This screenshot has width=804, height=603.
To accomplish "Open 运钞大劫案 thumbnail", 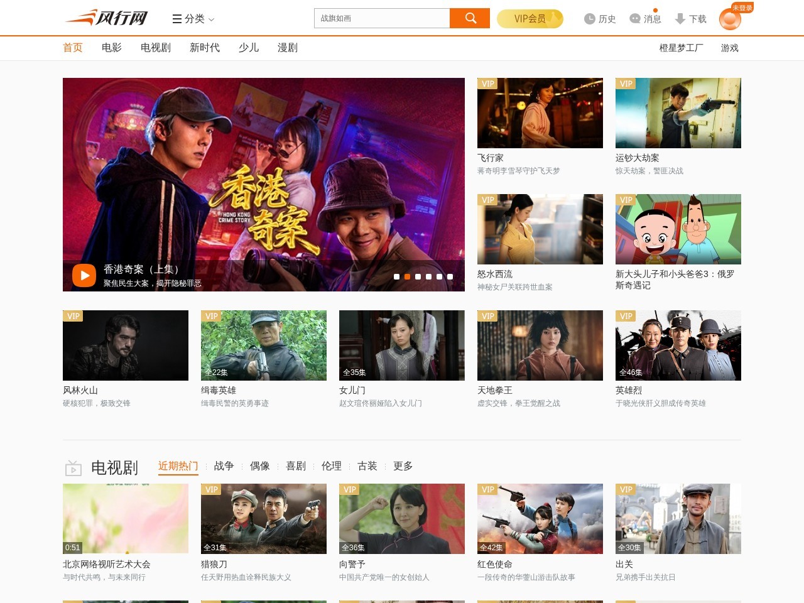I will (x=678, y=113).
